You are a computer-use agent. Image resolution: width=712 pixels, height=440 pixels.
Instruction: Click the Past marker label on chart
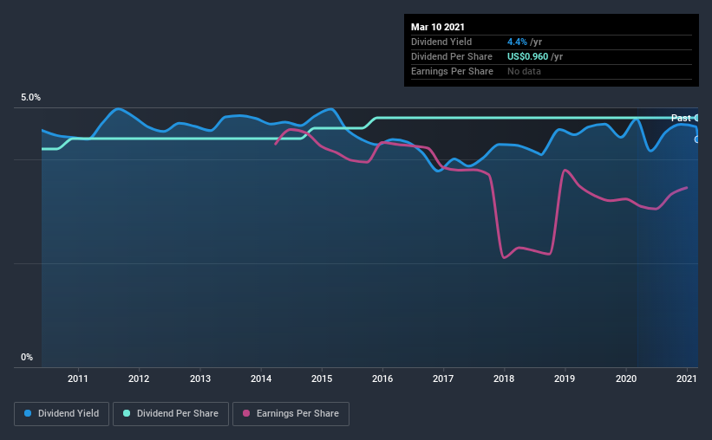coord(681,118)
